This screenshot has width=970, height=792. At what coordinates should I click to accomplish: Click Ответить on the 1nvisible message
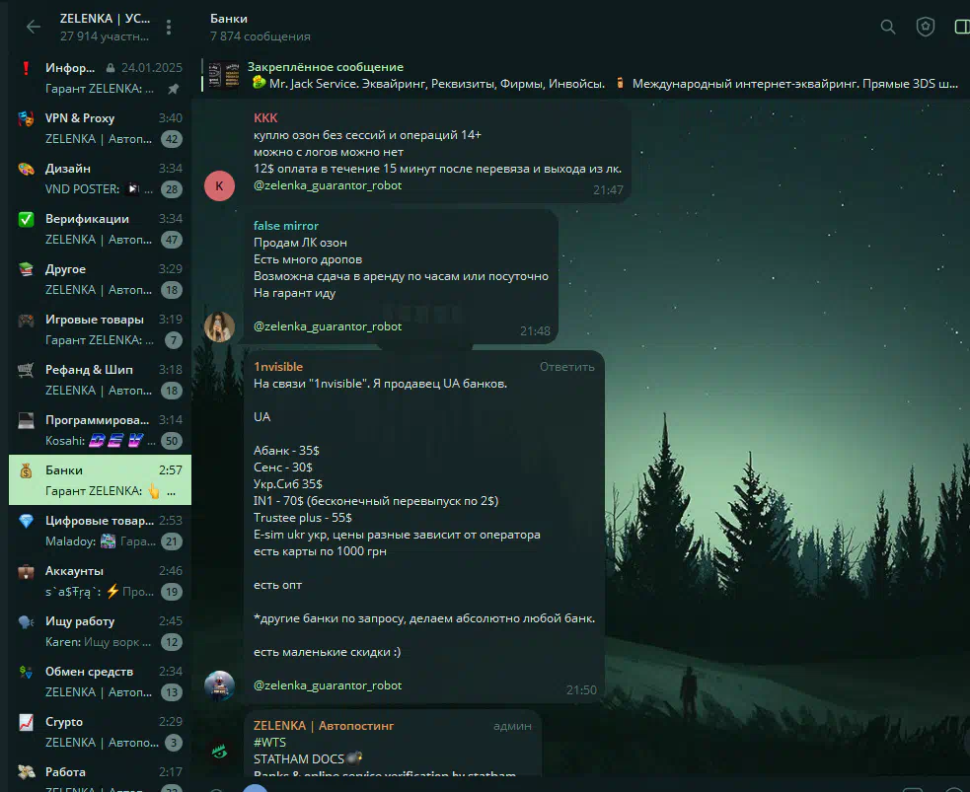tap(566, 367)
